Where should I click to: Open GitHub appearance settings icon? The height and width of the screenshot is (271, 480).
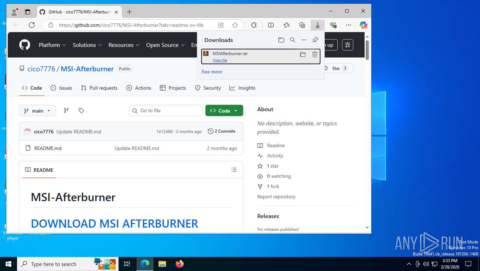pyautogui.click(x=348, y=45)
